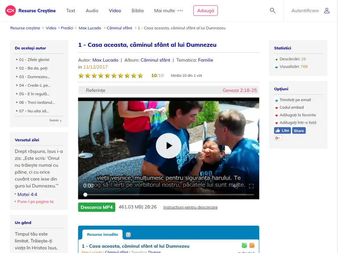Click the Autentificare link

305,11
